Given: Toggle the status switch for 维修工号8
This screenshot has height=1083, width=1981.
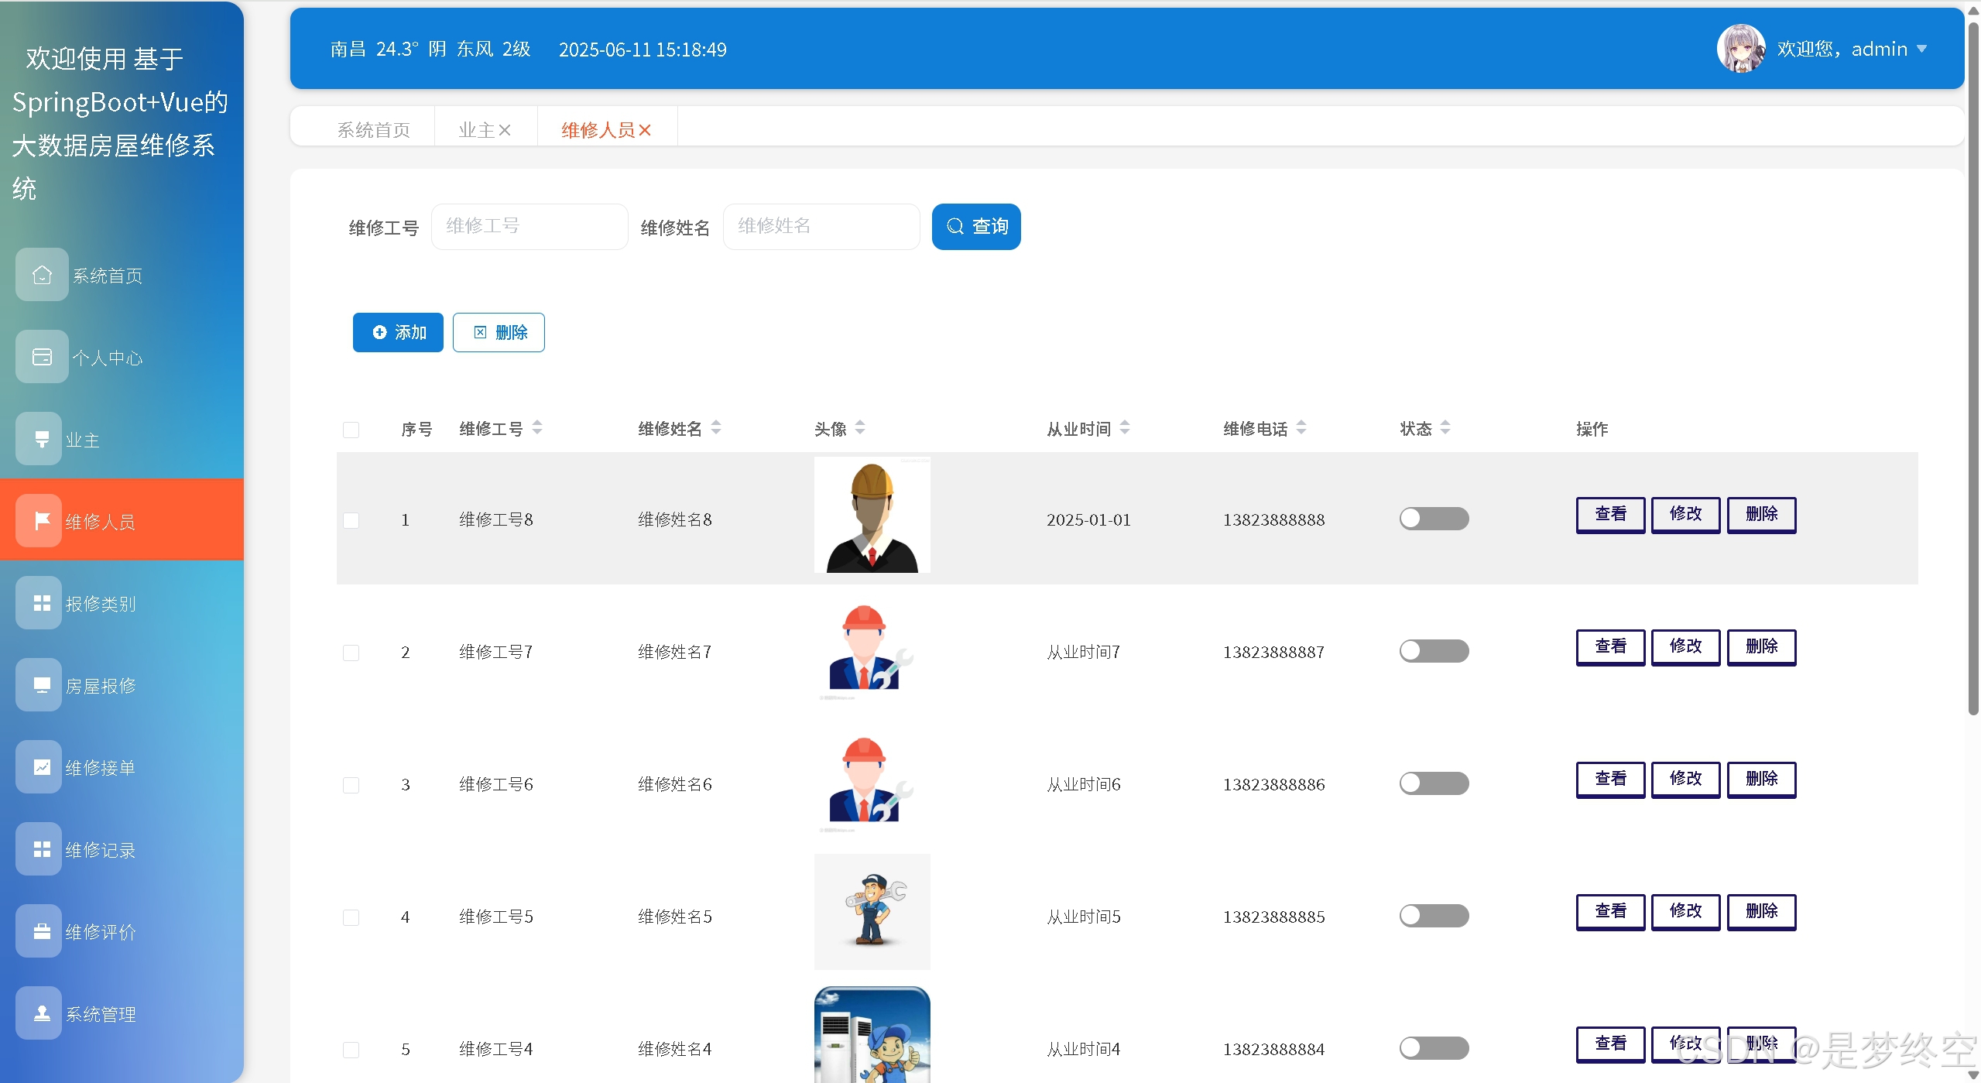Looking at the screenshot, I should pos(1434,519).
